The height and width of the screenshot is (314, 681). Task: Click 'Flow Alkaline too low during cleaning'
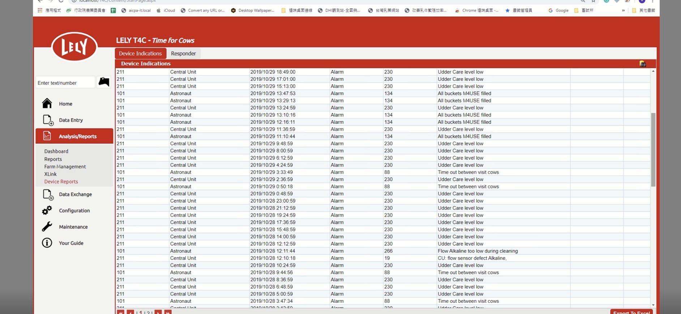click(x=477, y=251)
